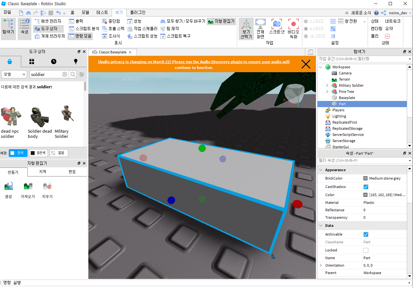Toggle the CastShadow checkbox
The height and width of the screenshot is (288, 413).
[366, 187]
